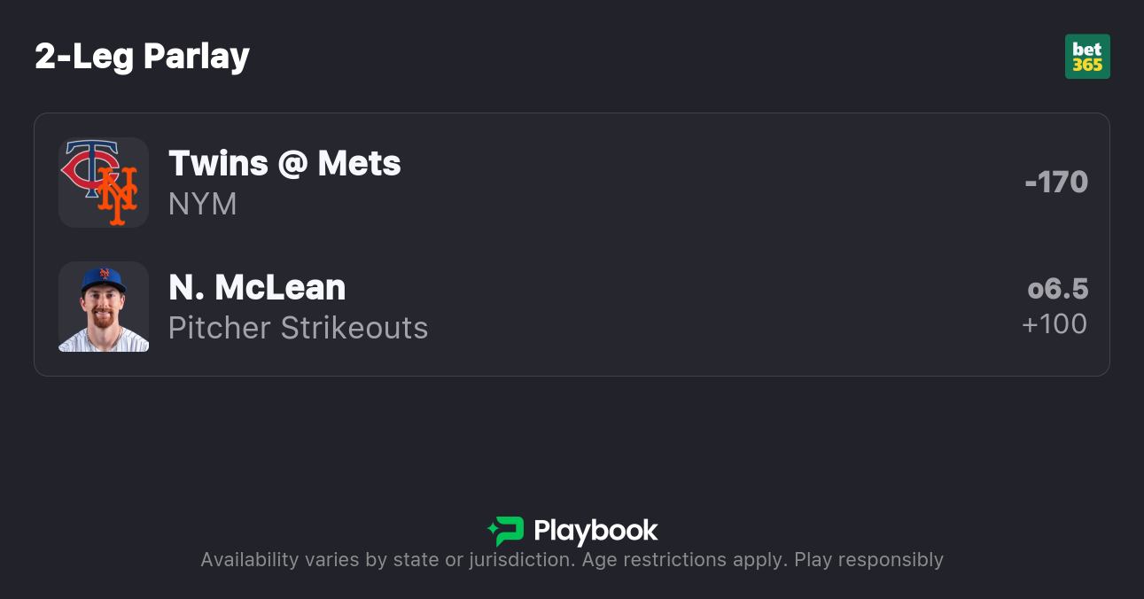Click the Pitcher Strikeouts prop label
The image size is (1144, 599).
(298, 328)
